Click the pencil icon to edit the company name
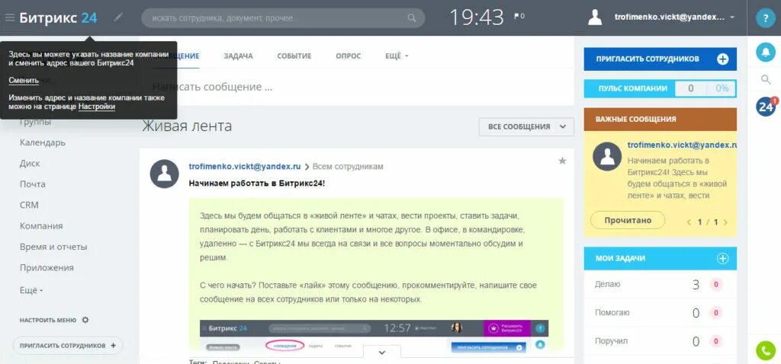The width and height of the screenshot is (781, 364). coord(117,18)
